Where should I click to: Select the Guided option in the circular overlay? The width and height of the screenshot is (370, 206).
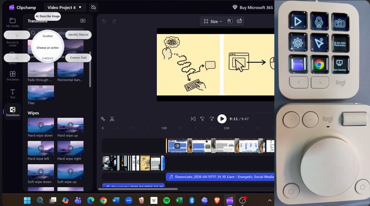coord(47,36)
